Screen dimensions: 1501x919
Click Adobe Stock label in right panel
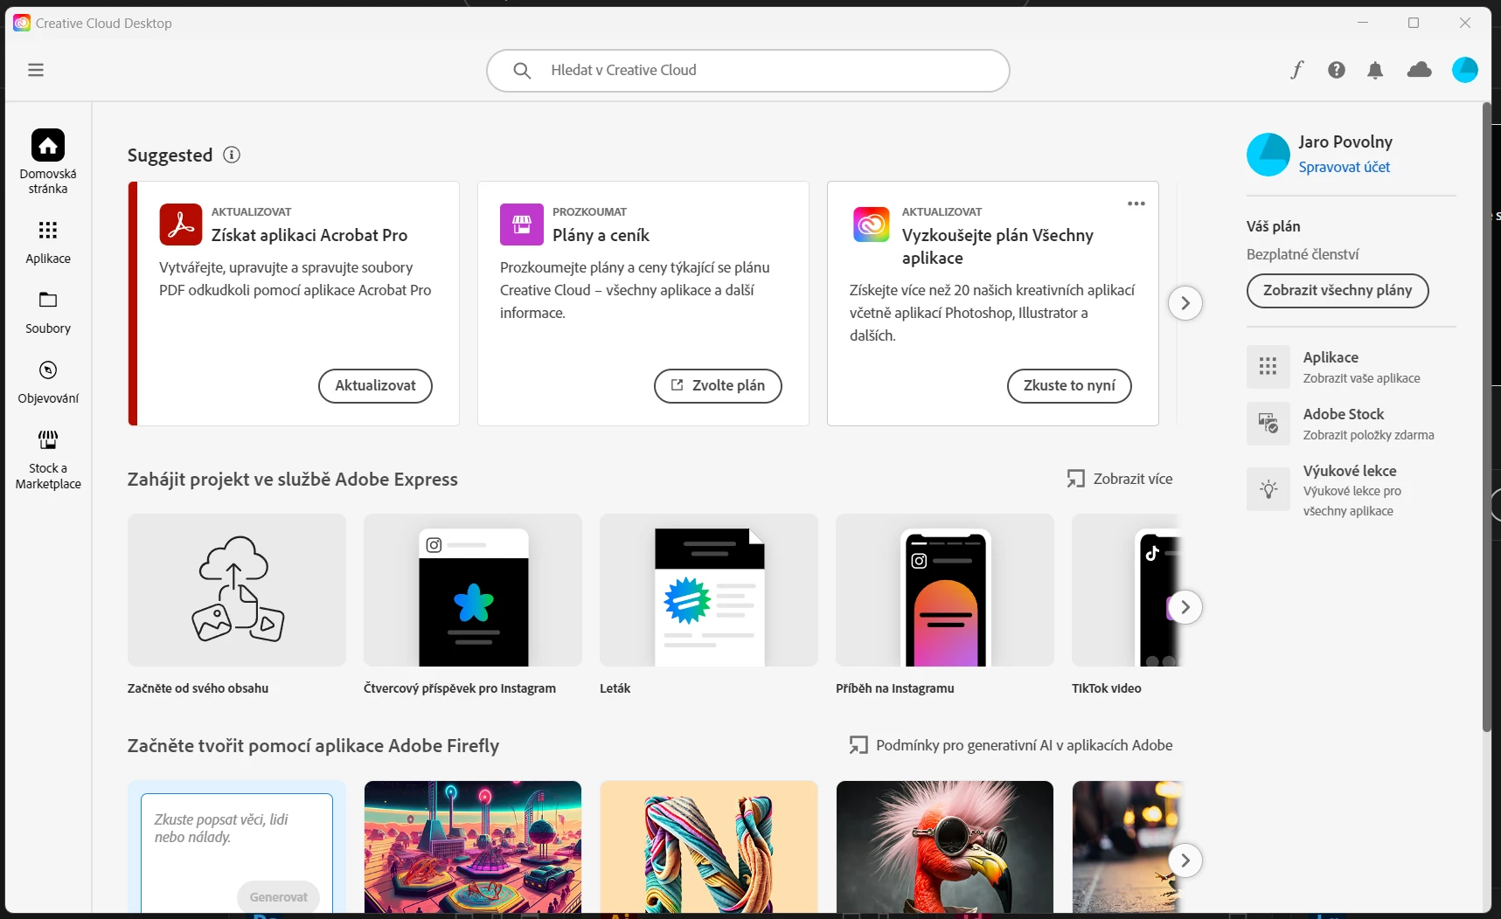point(1344,414)
